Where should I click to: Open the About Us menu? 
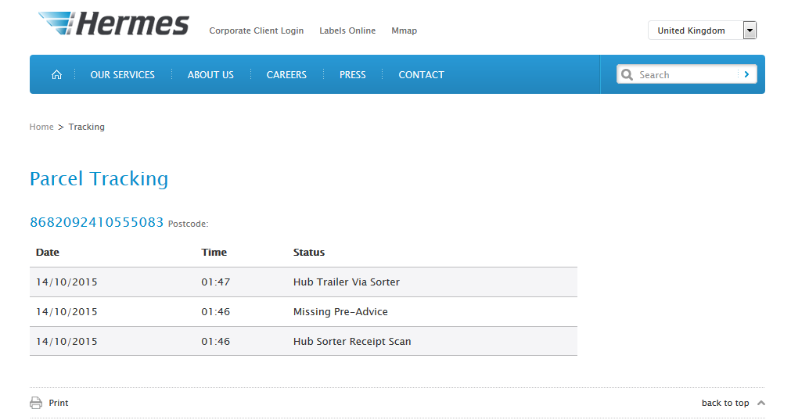[x=211, y=74]
